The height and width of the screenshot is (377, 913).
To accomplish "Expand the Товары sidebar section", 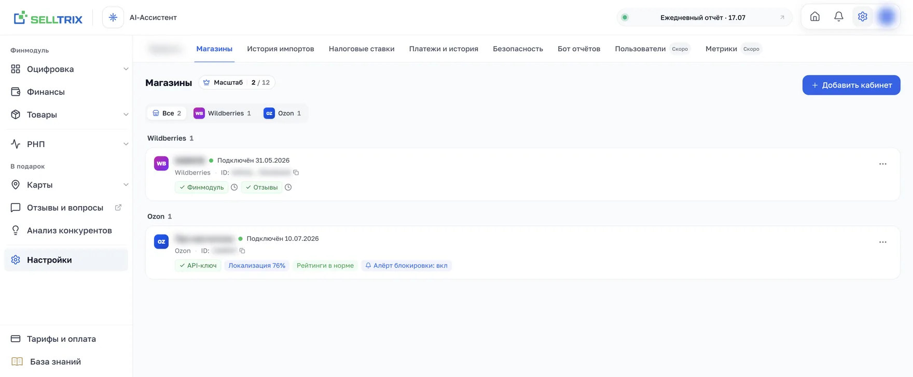I will pos(126,114).
